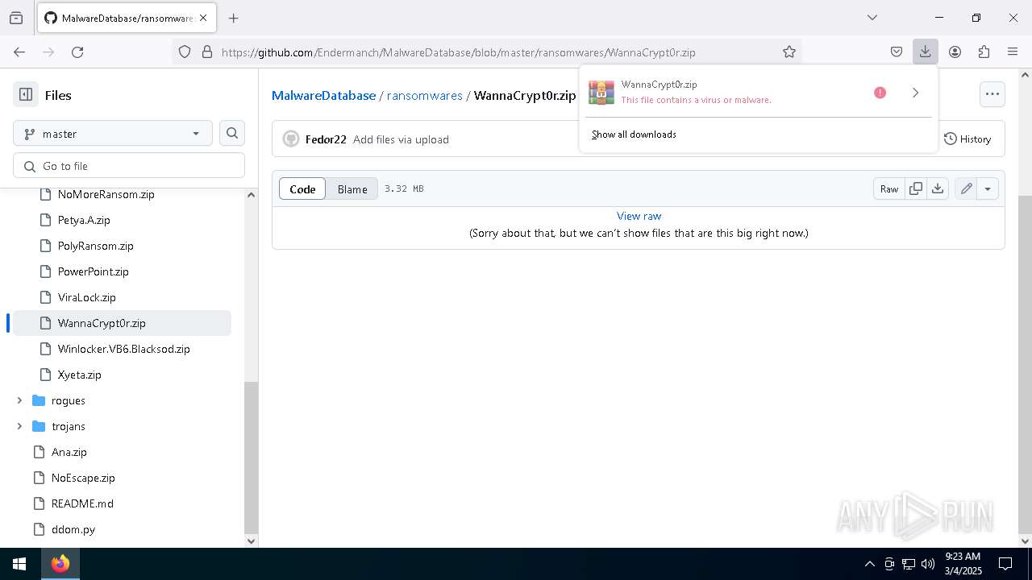Image resolution: width=1032 pixels, height=580 pixels.
Task: Open Fedor22 user profile
Action: point(326,139)
